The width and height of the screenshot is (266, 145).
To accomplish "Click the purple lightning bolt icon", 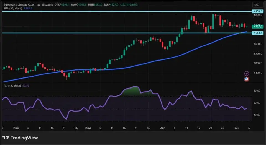I will [247, 73].
